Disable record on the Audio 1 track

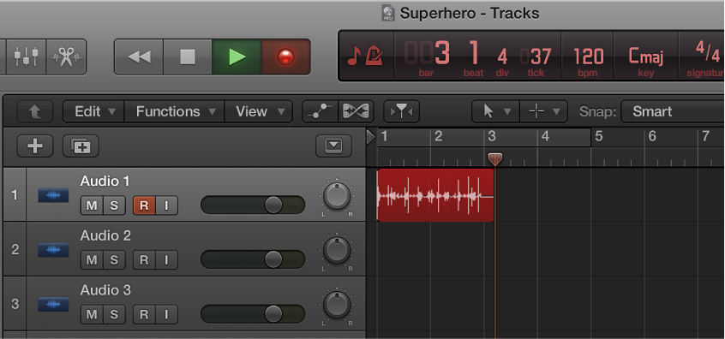tap(144, 205)
